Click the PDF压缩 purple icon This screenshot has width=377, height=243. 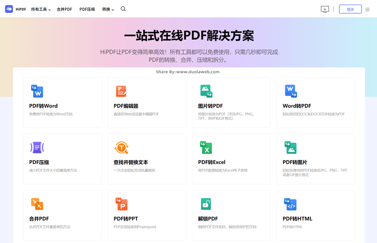[37, 148]
